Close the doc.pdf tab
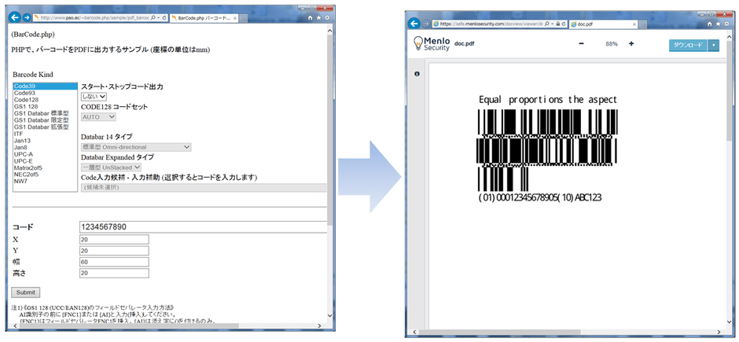739x342 pixels. click(x=634, y=24)
